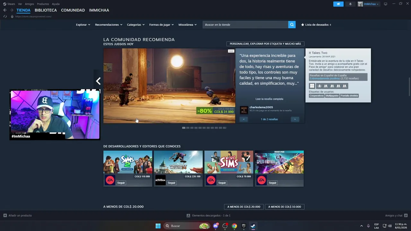Click the Steam icon in the taskbar
Screen dimensions: 411x231
(253, 226)
